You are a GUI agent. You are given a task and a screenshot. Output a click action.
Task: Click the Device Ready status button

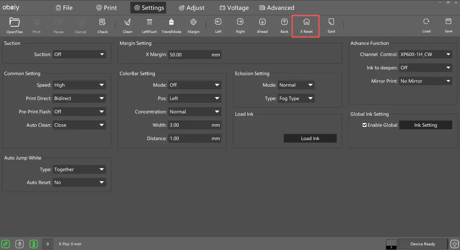tap(423, 244)
